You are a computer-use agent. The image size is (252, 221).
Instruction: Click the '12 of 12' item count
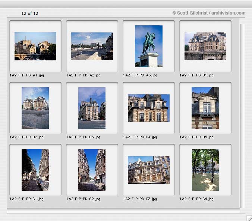pos(30,13)
